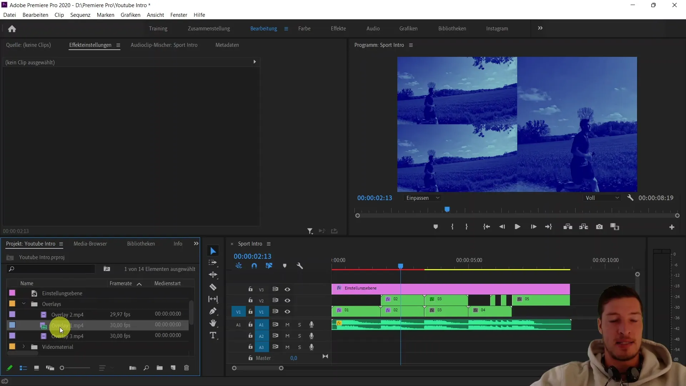This screenshot has height=386, width=686.
Task: Open the Bearbeiten menu in menu bar
Action: pos(35,15)
